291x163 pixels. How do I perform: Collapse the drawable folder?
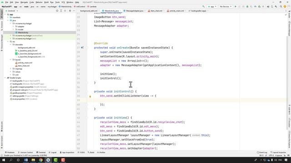pyautogui.click(x=10, y=44)
